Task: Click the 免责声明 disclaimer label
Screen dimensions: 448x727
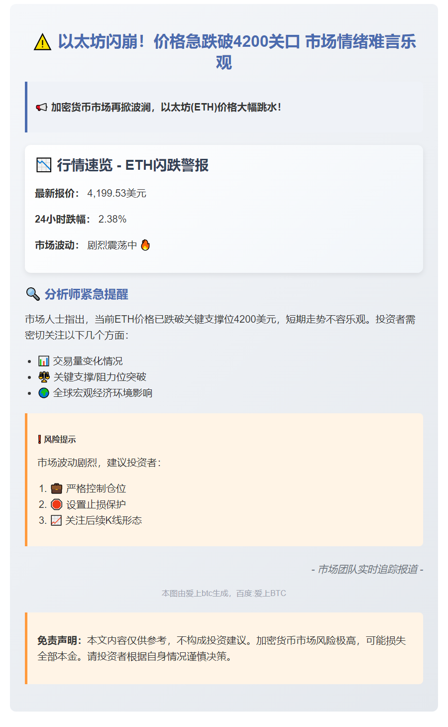Action: tap(60, 640)
